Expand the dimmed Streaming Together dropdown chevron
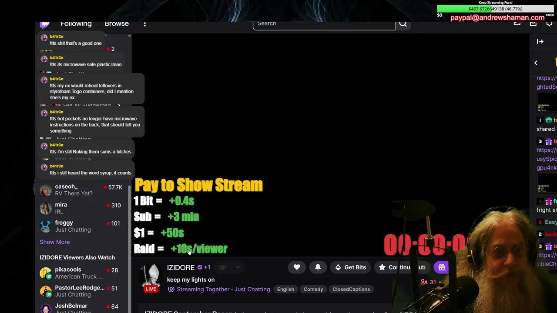557x313 pixels. tap(238, 267)
